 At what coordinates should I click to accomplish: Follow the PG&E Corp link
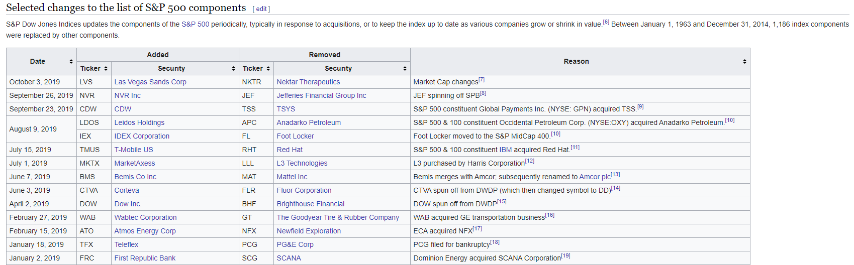(x=295, y=244)
